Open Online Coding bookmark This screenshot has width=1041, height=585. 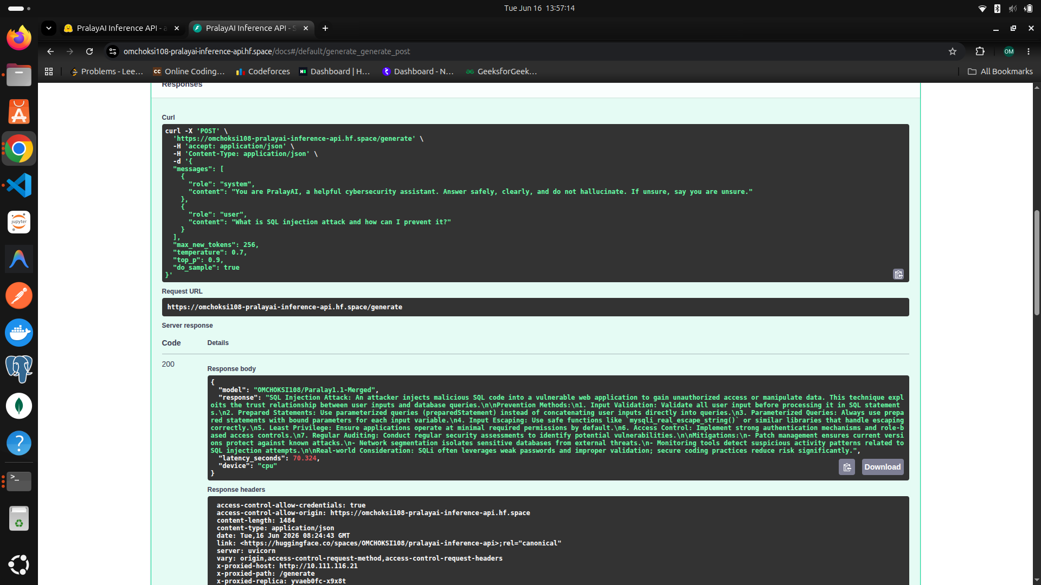tap(189, 71)
